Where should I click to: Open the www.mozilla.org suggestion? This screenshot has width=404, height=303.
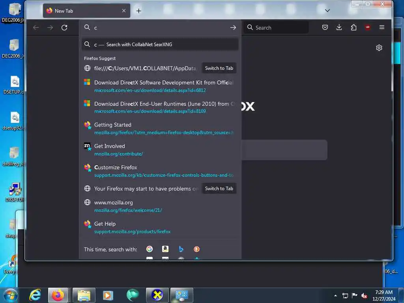[160, 206]
